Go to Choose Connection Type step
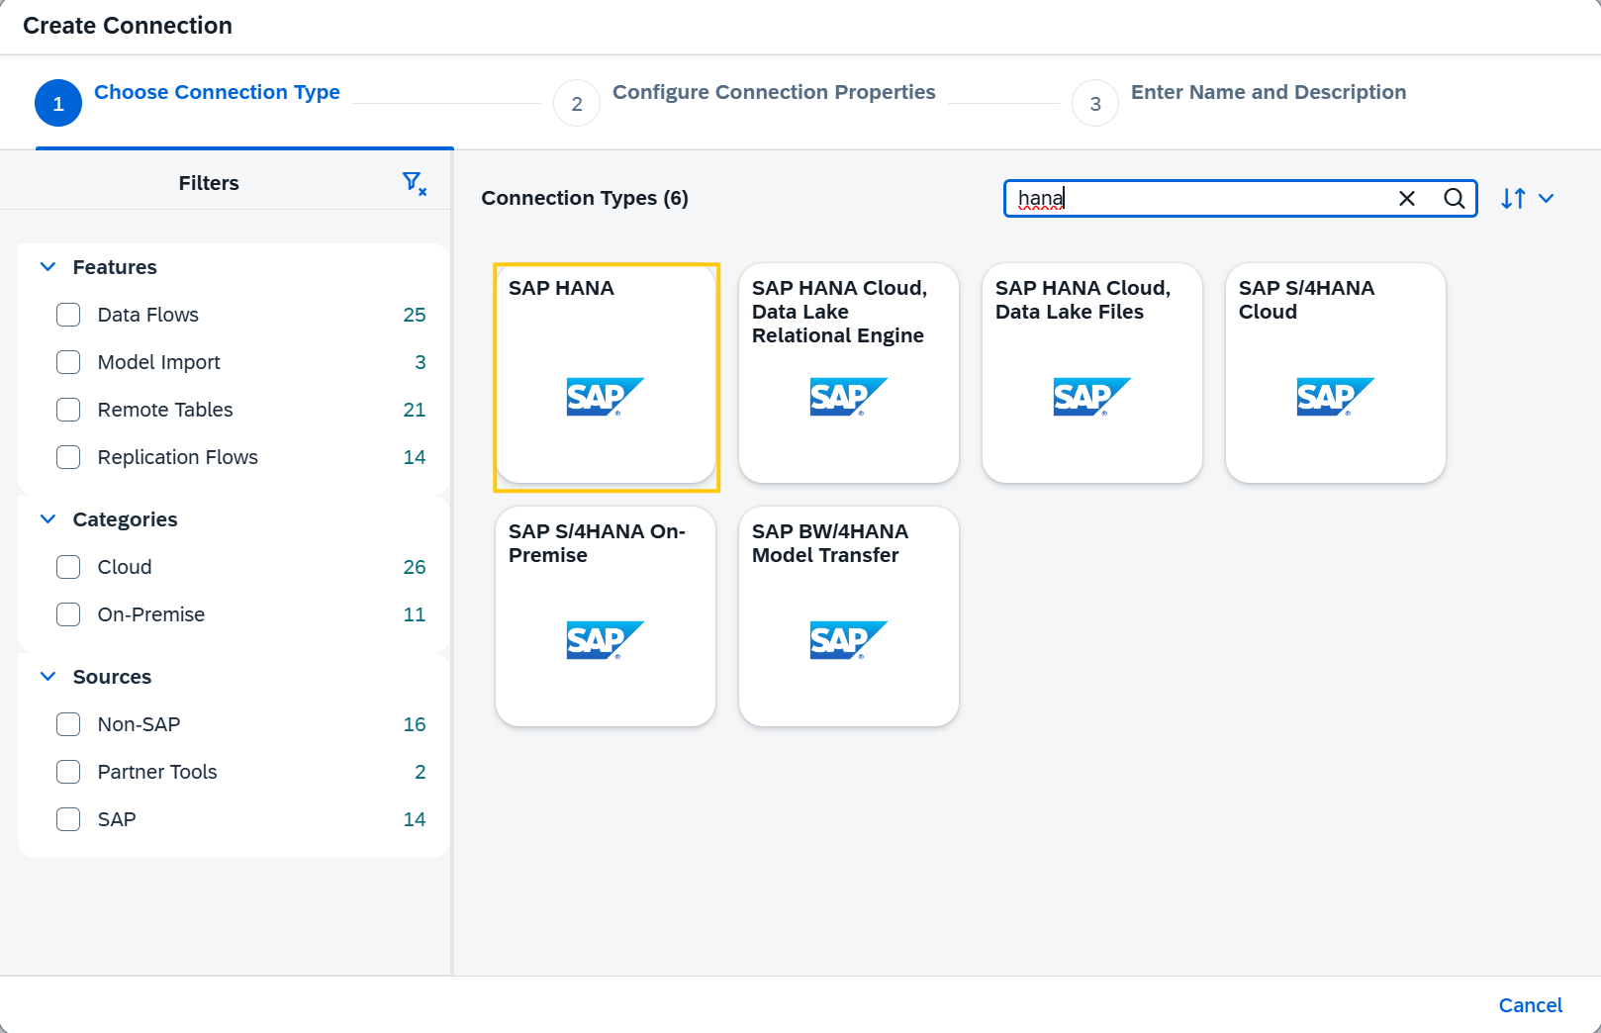Image resolution: width=1601 pixels, height=1033 pixels. point(188,102)
